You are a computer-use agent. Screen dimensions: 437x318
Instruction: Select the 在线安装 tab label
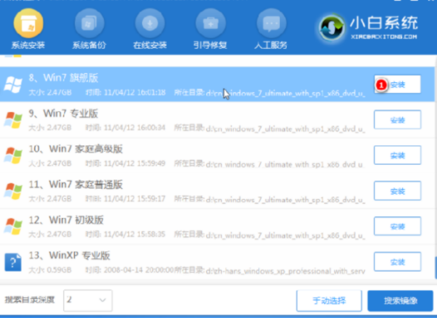tap(150, 45)
